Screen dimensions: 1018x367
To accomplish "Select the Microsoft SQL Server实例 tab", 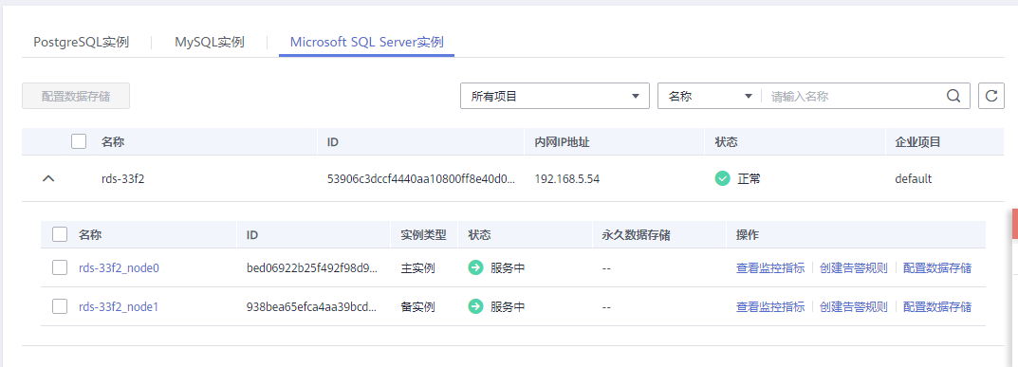I will [367, 43].
